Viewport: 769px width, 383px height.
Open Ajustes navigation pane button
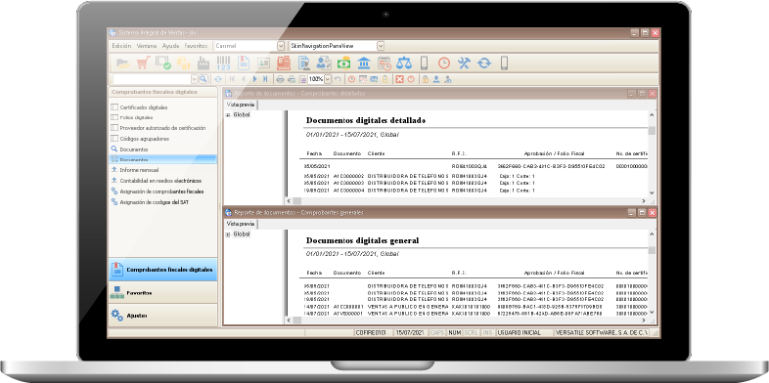click(x=162, y=316)
